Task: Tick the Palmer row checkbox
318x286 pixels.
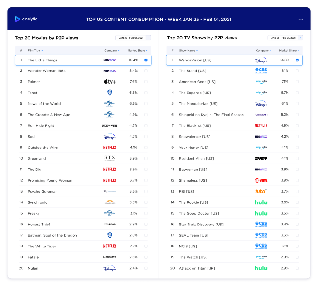Action: [x=146, y=82]
